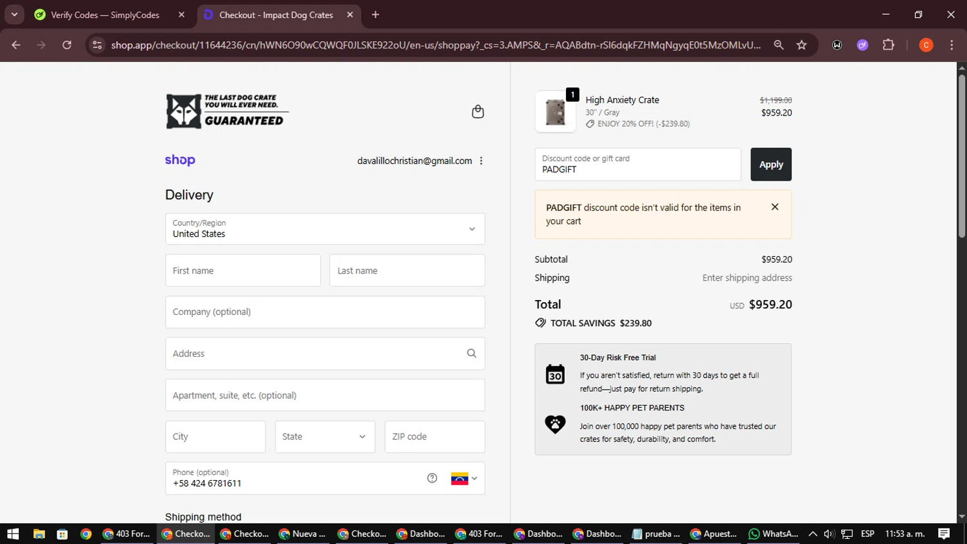This screenshot has height=544, width=967.
Task: Click the Impact Dog Crates store logo
Action: pos(227,111)
